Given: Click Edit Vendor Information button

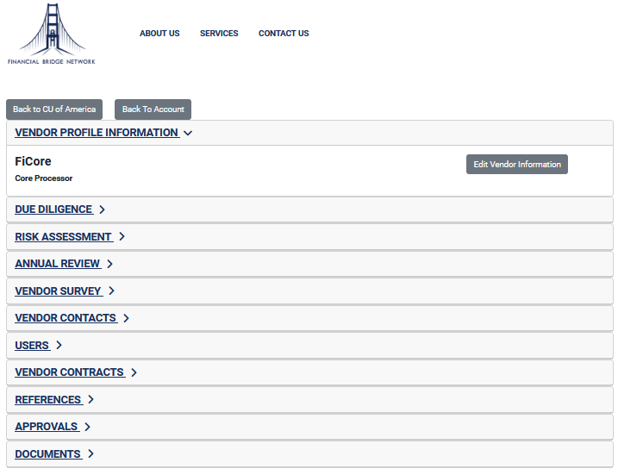Looking at the screenshot, I should pyautogui.click(x=517, y=165).
